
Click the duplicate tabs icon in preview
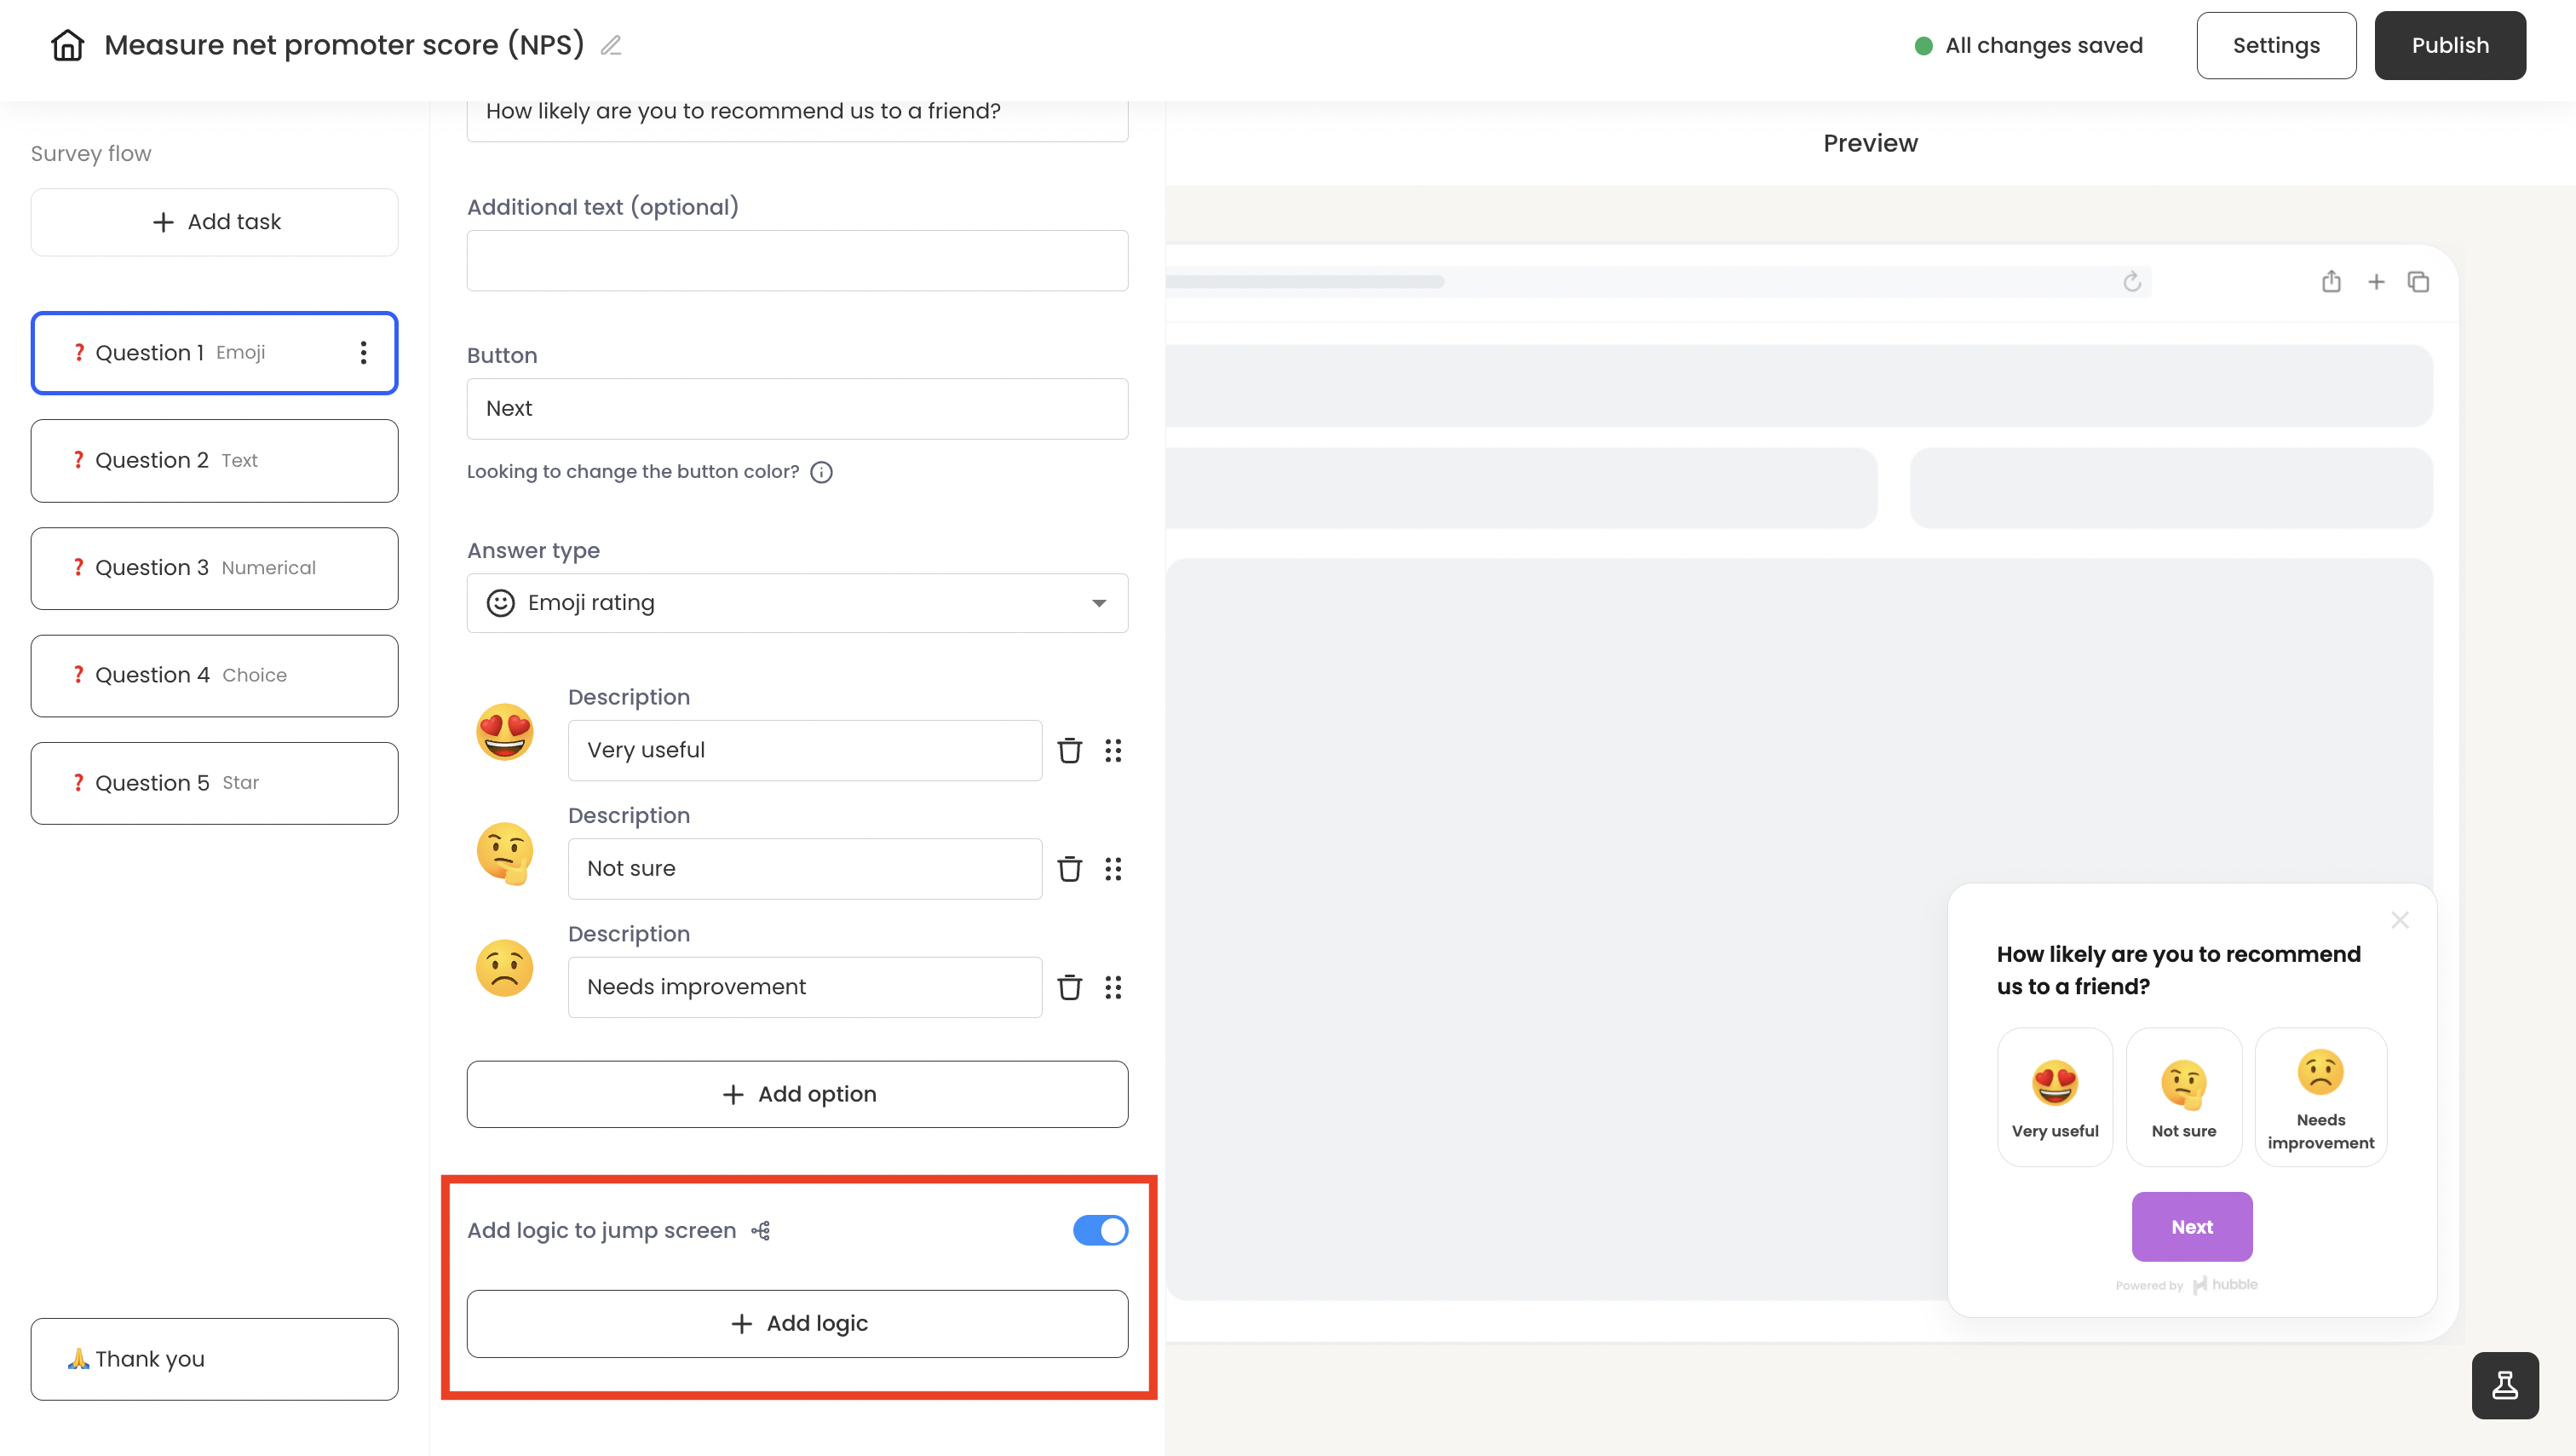coord(2419,282)
